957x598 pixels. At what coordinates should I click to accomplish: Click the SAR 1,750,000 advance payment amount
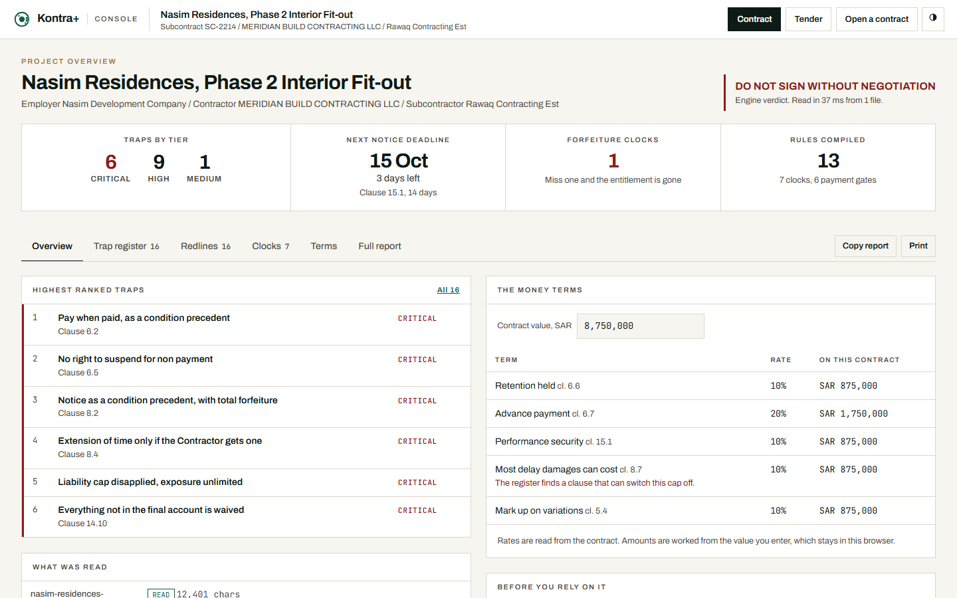(853, 414)
